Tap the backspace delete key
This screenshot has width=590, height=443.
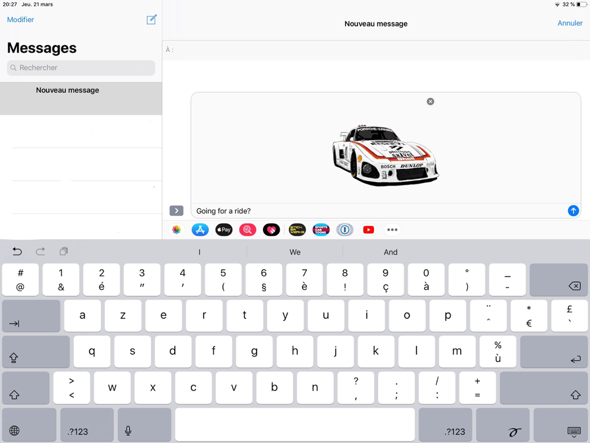558,280
